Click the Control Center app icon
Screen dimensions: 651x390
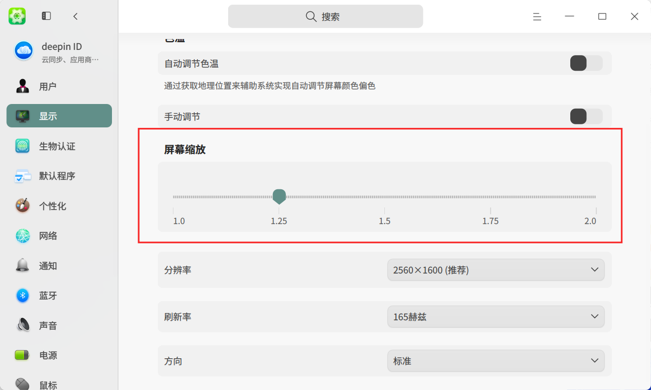point(17,16)
